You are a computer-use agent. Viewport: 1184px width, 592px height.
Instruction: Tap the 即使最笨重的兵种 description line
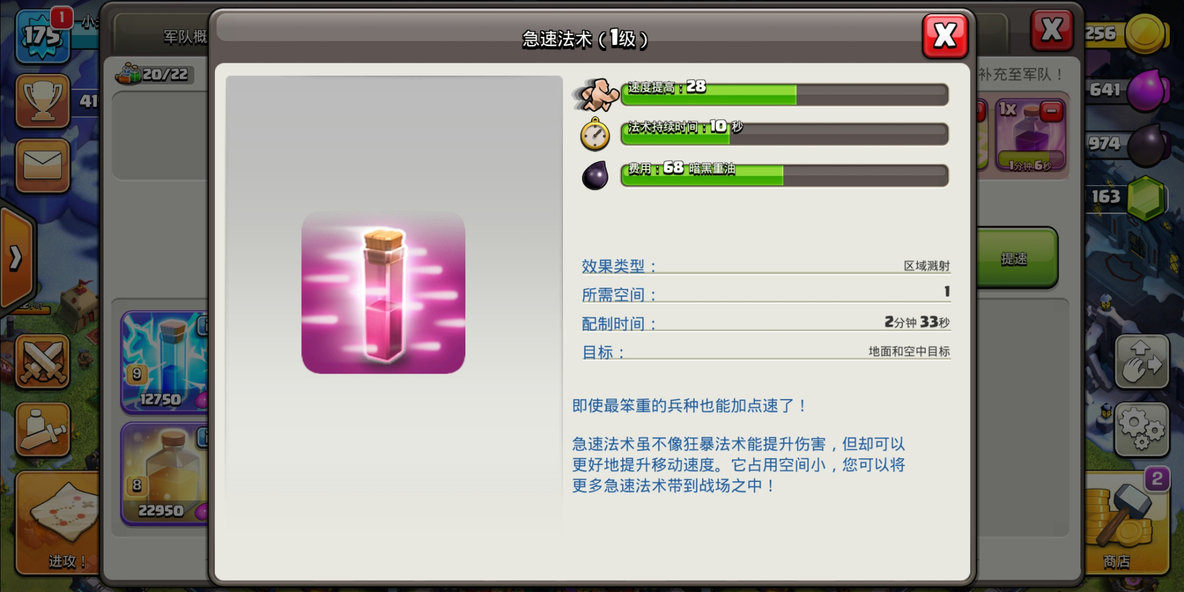(689, 406)
